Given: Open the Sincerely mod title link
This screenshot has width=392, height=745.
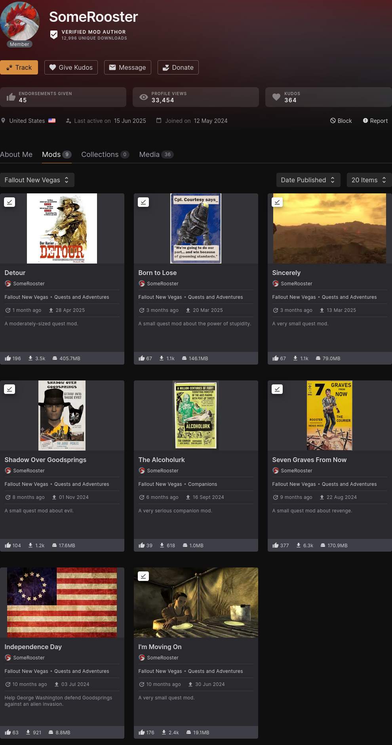Looking at the screenshot, I should point(286,273).
